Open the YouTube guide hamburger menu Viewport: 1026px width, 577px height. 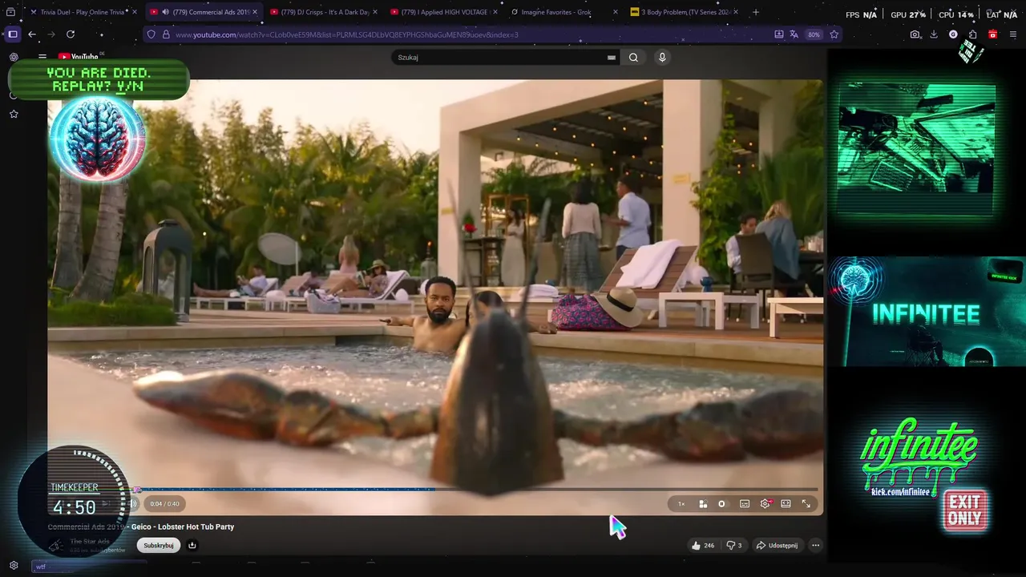click(42, 57)
